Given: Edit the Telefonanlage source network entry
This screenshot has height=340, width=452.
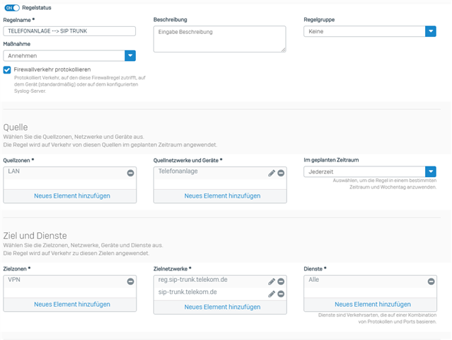Looking at the screenshot, I should (272, 173).
